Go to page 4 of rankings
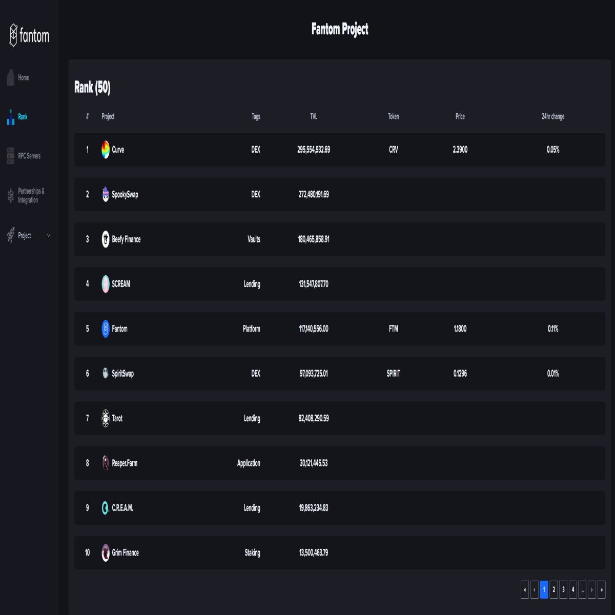This screenshot has width=615, height=615. pos(573,589)
